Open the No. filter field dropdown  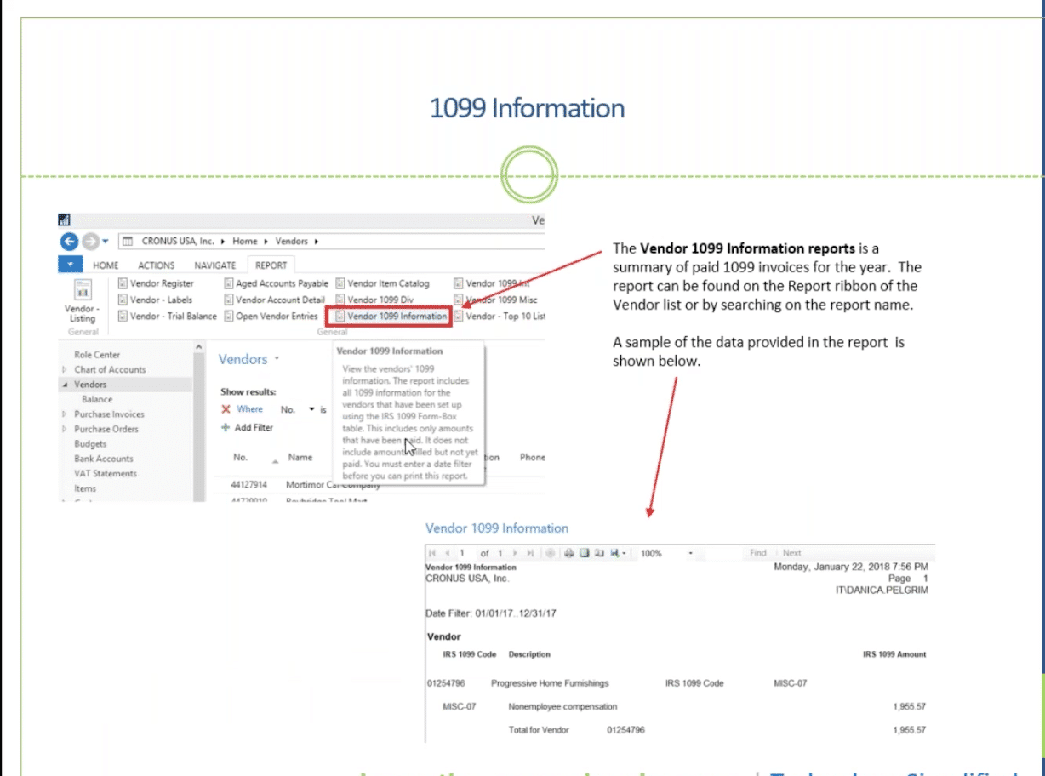pyautogui.click(x=312, y=409)
